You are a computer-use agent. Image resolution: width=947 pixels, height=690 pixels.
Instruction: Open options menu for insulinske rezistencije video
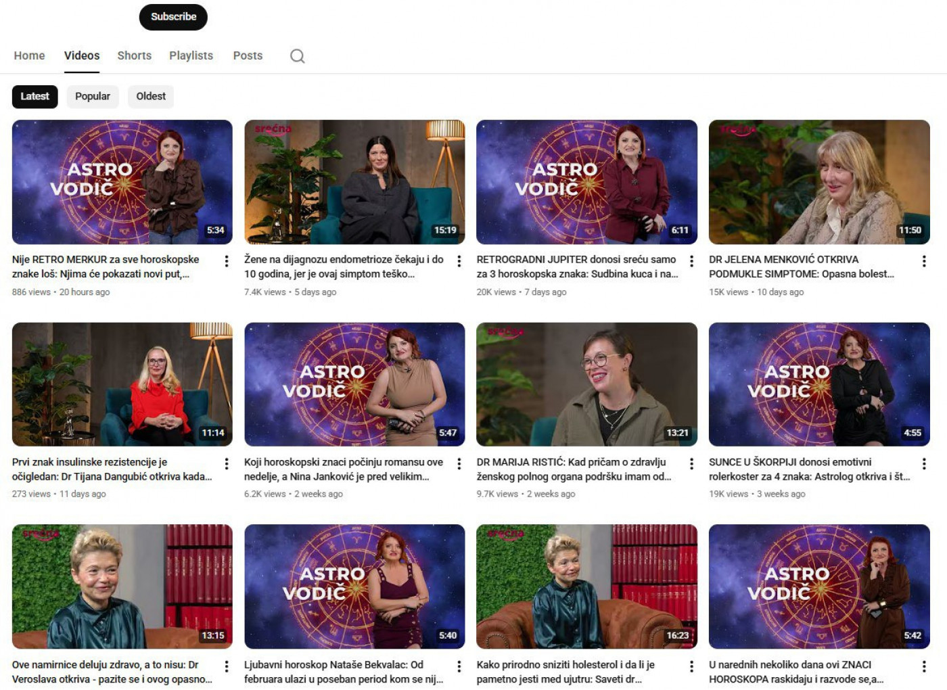(x=227, y=463)
